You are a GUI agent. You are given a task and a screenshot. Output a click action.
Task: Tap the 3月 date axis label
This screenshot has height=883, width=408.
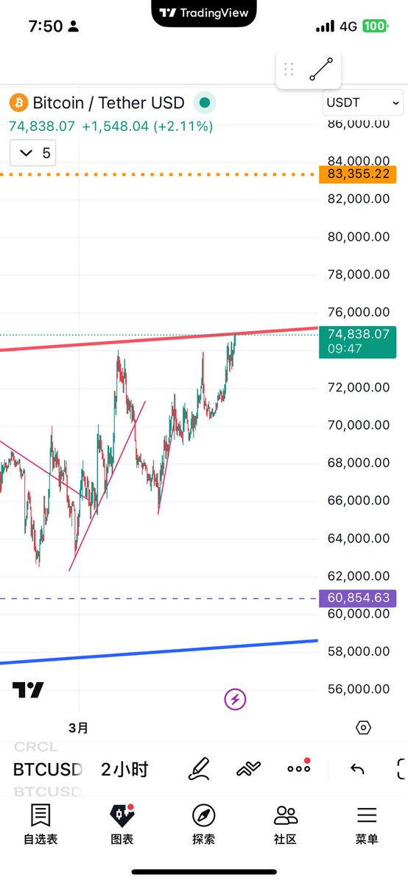(78, 728)
